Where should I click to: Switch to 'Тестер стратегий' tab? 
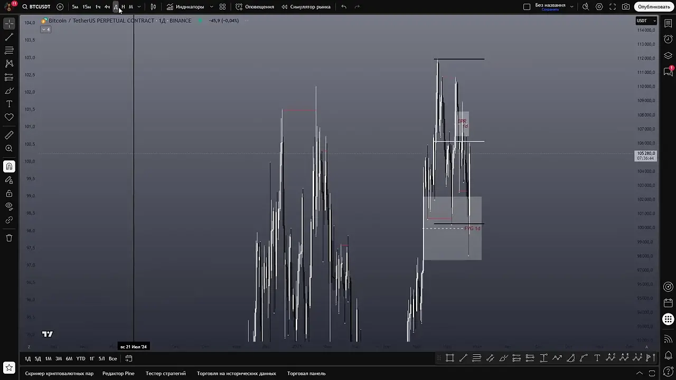click(165, 373)
